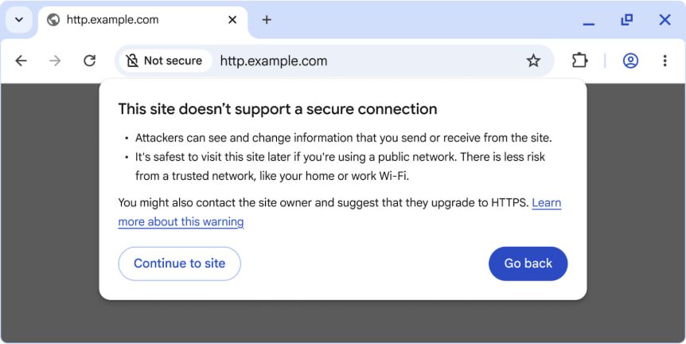Navigate back with the toolbar back arrow

[x=21, y=61]
